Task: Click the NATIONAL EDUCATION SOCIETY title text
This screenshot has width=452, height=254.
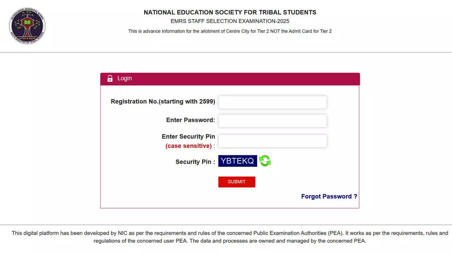Action: (230, 12)
